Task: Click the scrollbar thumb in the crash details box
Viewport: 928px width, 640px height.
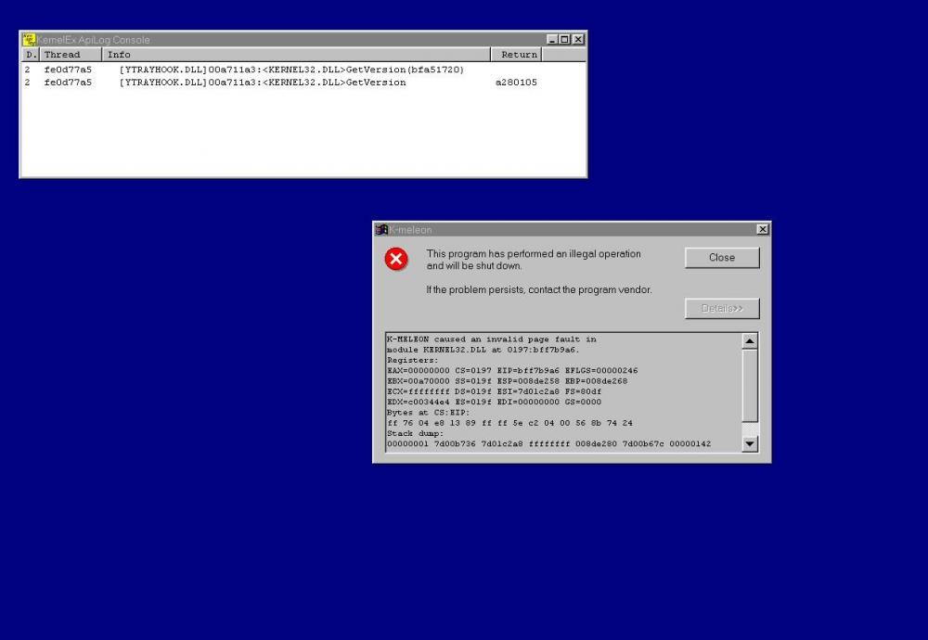Action: coord(749,386)
